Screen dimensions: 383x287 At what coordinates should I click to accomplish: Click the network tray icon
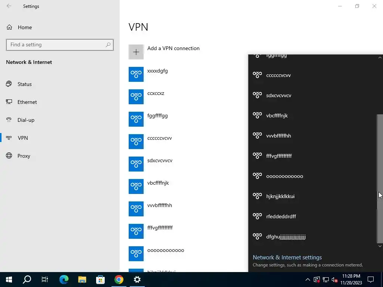[x=326, y=280]
